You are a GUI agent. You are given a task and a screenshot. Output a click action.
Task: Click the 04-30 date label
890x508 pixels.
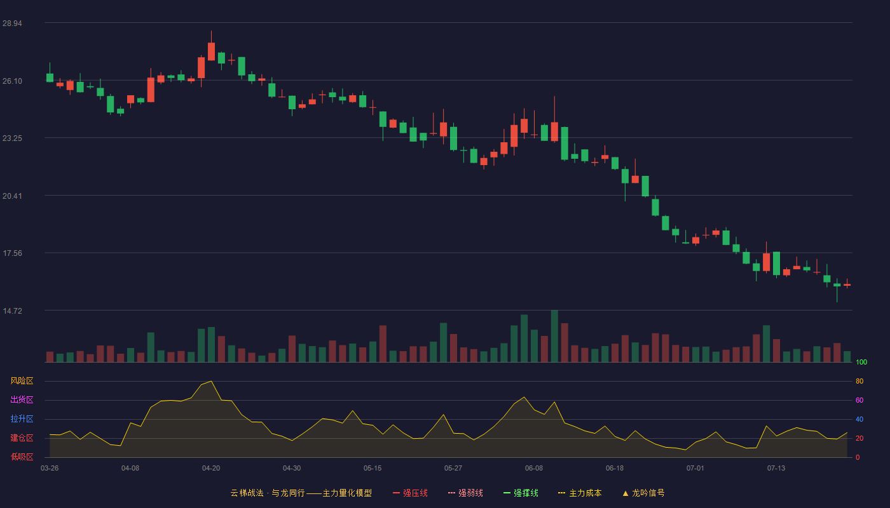292,468
